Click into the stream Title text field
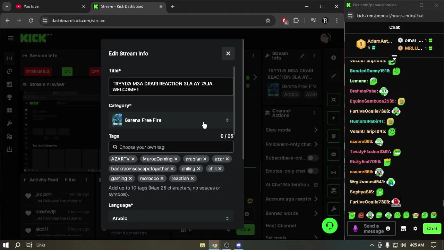This screenshot has width=444, height=250. 171,86
